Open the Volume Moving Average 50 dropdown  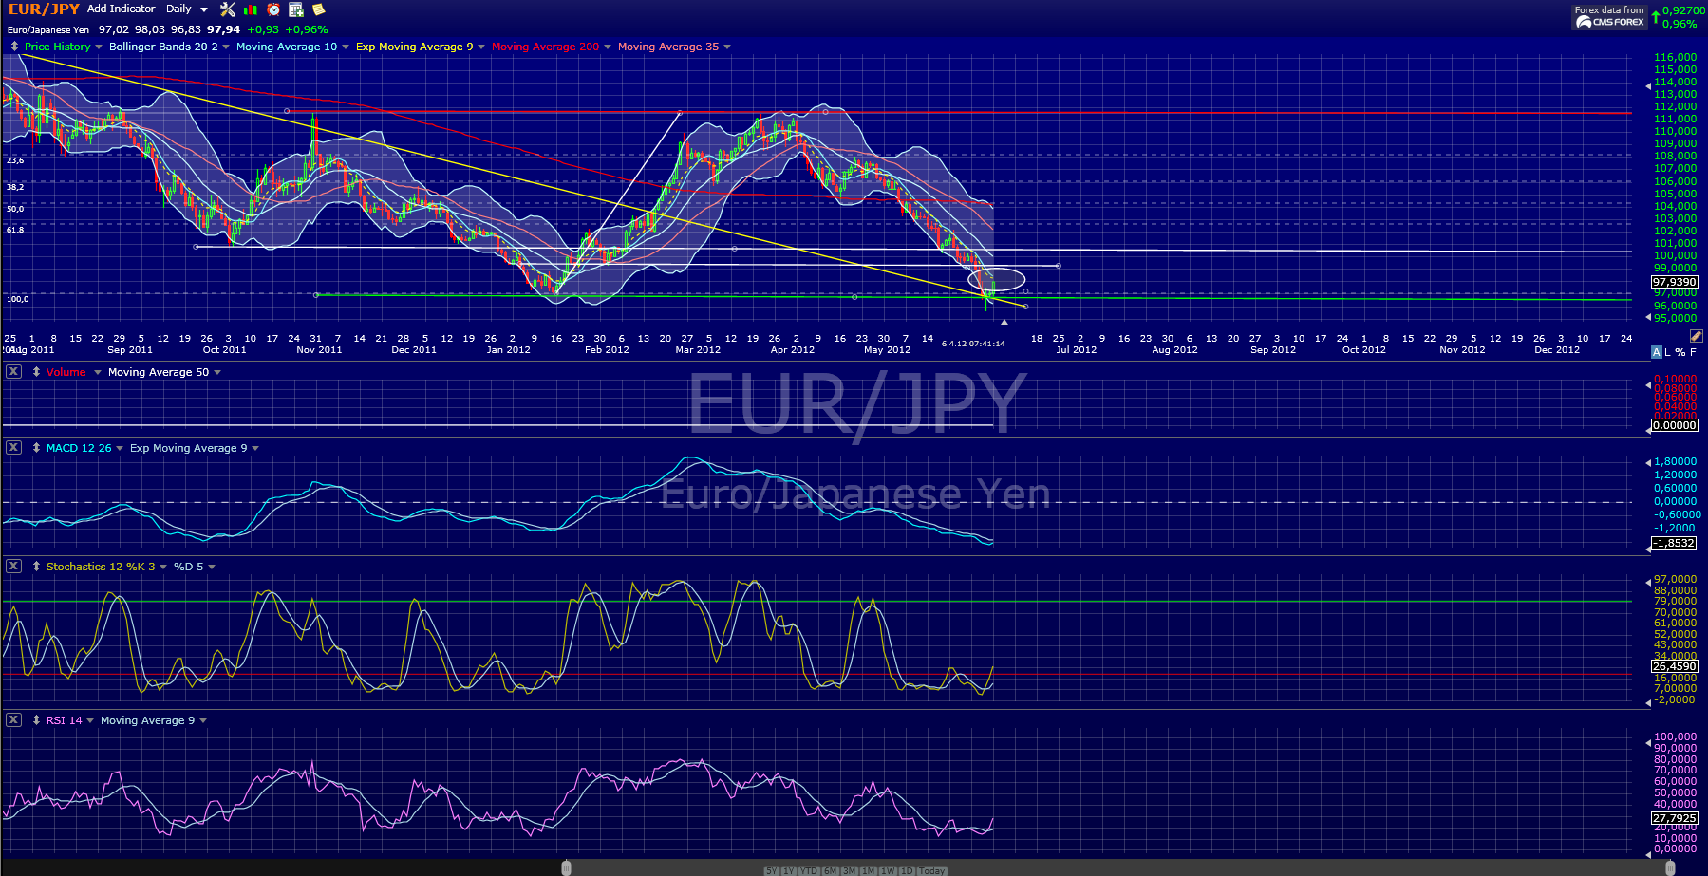coord(217,373)
